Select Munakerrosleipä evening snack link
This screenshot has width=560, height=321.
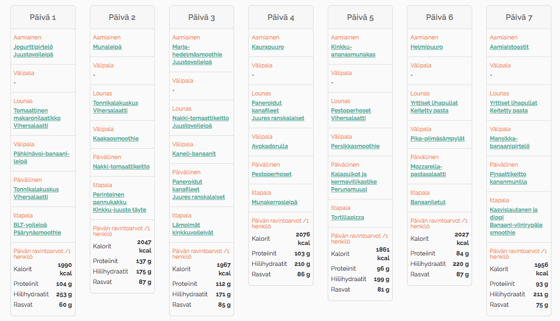(274, 202)
